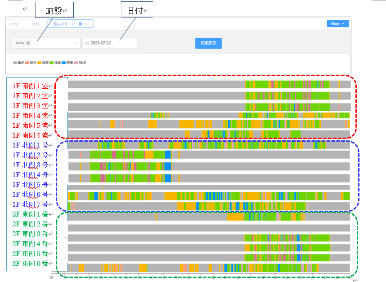Toggle the 座位 legend item
The width and height of the screenshot is (386, 282).
[x=31, y=63]
